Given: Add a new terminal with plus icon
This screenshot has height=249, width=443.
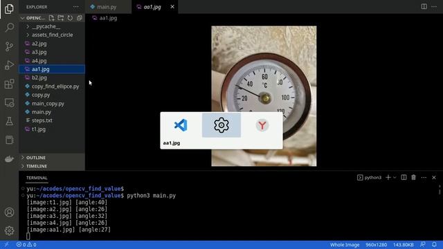Looking at the screenshot, I should tap(388, 177).
